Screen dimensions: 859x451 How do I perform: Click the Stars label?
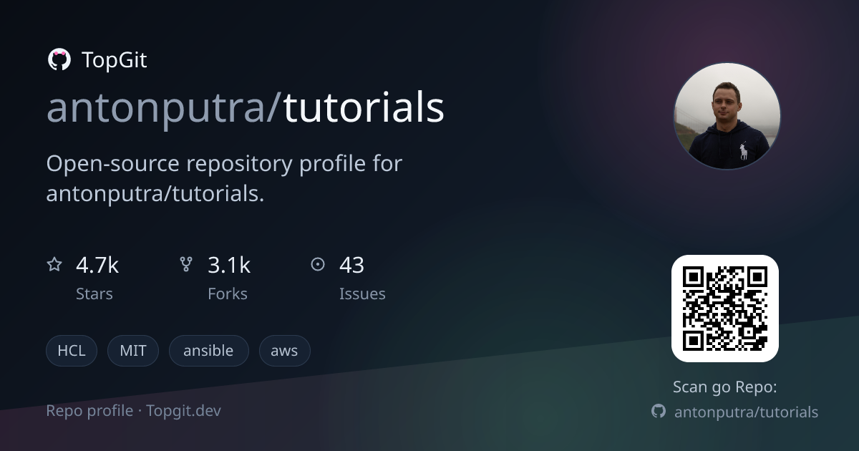(x=94, y=294)
